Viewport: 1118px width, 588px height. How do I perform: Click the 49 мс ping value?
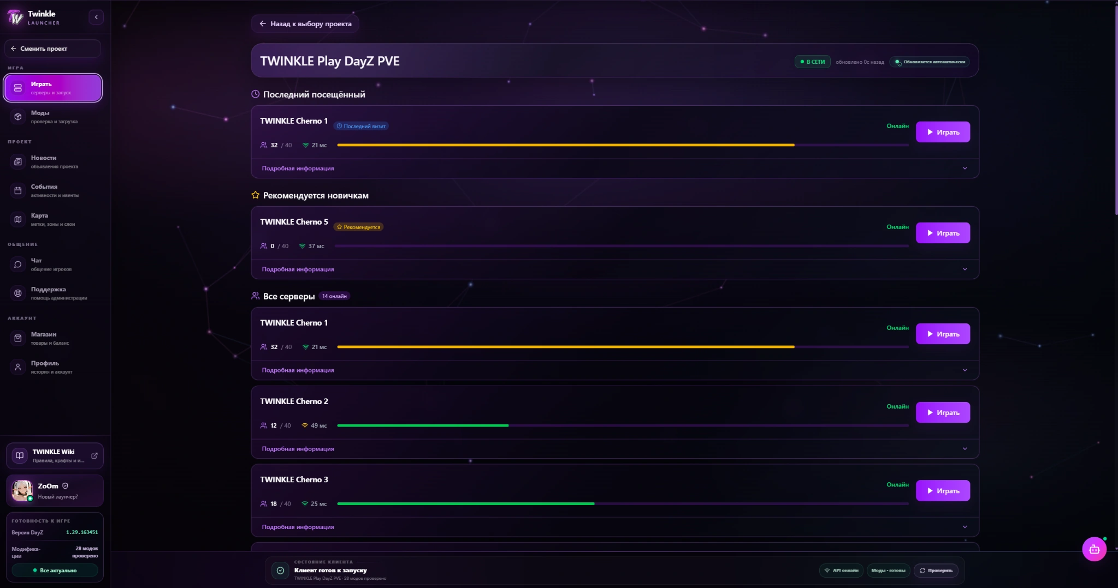319,425
